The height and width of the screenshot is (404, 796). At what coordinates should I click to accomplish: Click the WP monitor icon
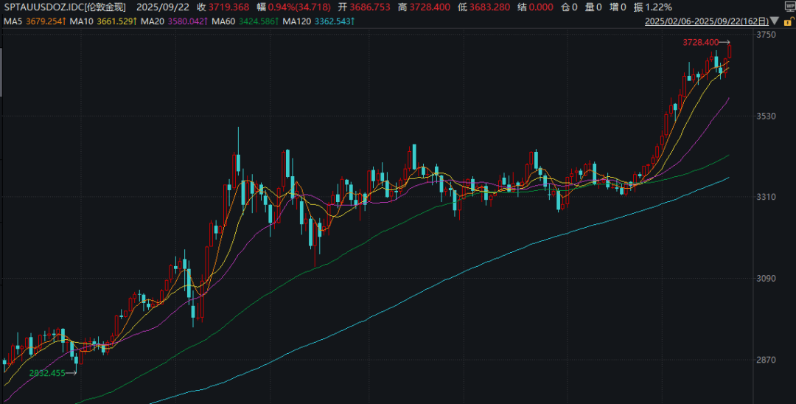tap(786, 7)
